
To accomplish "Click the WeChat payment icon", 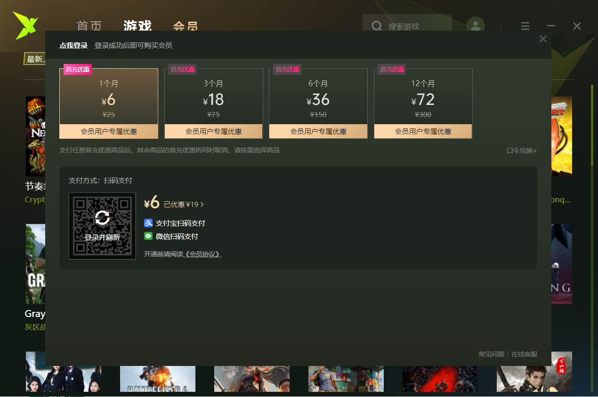I will click(148, 236).
